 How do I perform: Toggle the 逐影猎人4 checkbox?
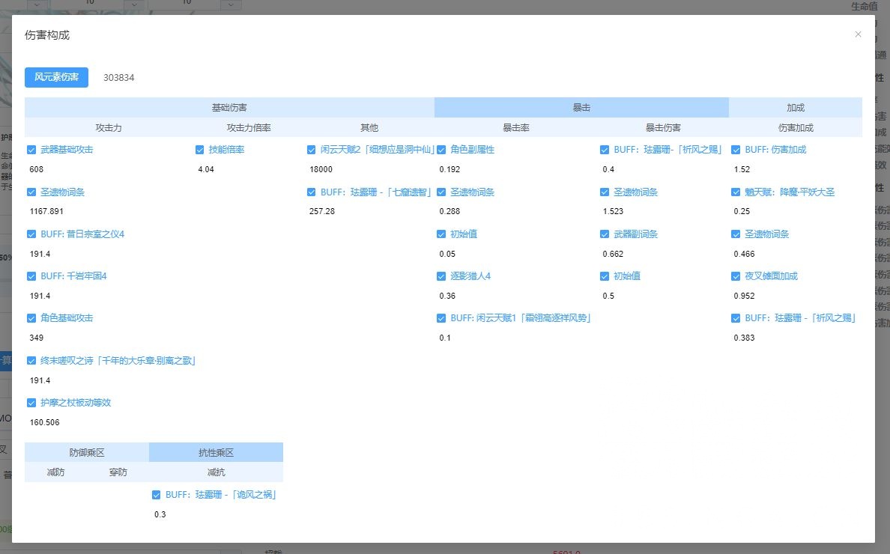coord(441,276)
